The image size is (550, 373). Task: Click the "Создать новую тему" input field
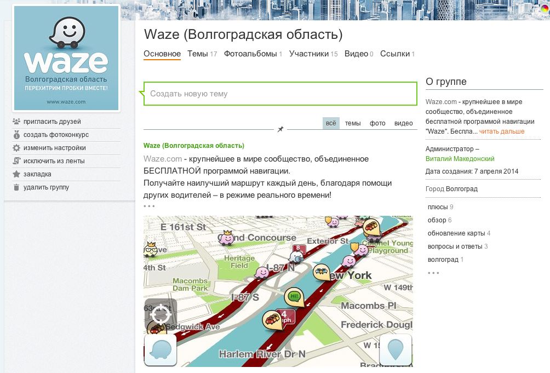click(280, 94)
